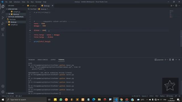
Task: Click Windows taskbar search box
Action: coord(26,99)
